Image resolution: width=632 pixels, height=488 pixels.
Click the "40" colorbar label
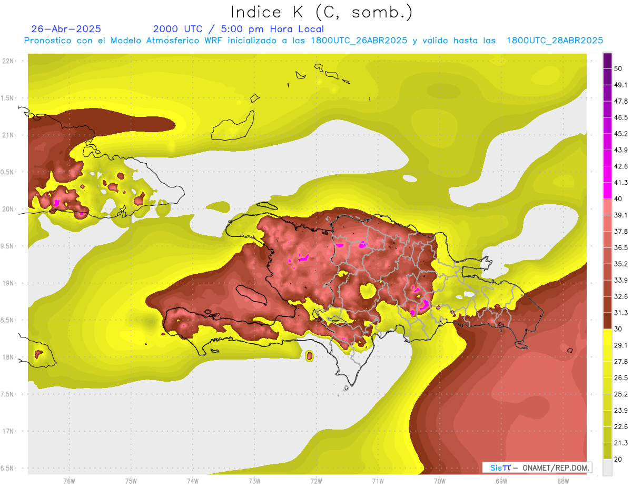point(619,199)
